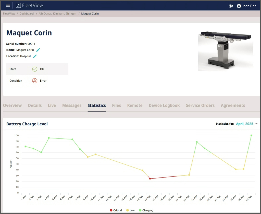Click the asterisk-shaped icon in header

231,6
